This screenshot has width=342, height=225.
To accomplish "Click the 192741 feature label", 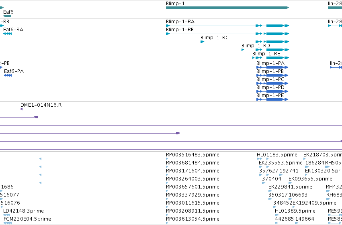I will [x=289, y=171].
